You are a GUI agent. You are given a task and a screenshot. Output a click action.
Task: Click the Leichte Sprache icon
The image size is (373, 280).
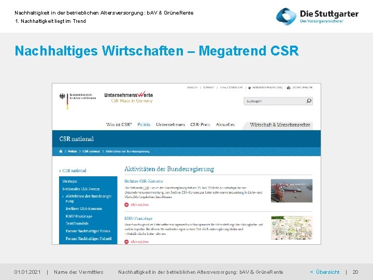(289, 88)
